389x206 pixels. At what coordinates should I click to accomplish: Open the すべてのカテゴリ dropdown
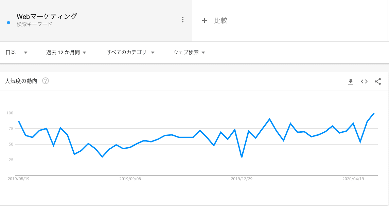[x=130, y=52]
